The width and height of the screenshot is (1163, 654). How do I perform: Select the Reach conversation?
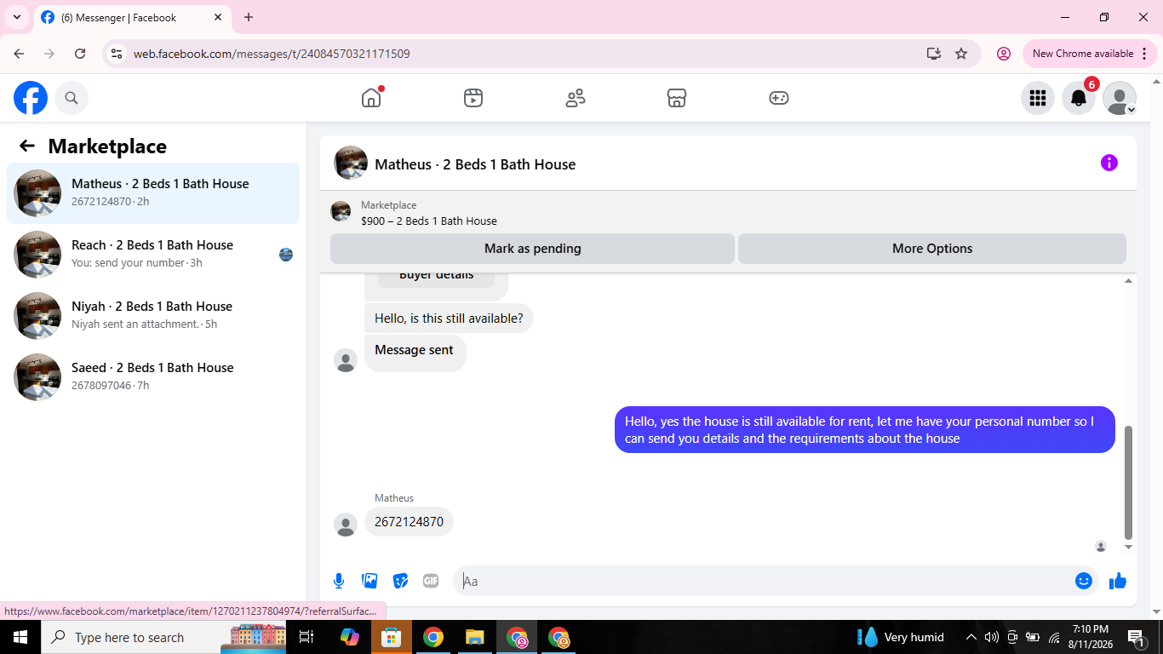(153, 255)
